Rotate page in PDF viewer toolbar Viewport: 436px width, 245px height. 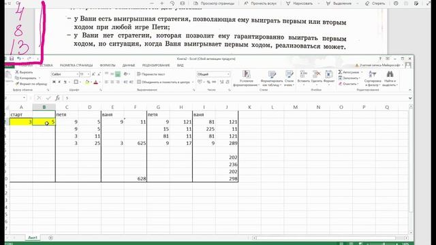click(x=172, y=3)
